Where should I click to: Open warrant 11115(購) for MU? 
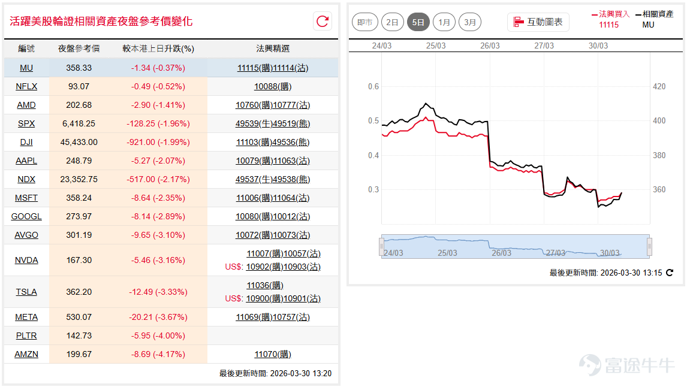coord(255,68)
